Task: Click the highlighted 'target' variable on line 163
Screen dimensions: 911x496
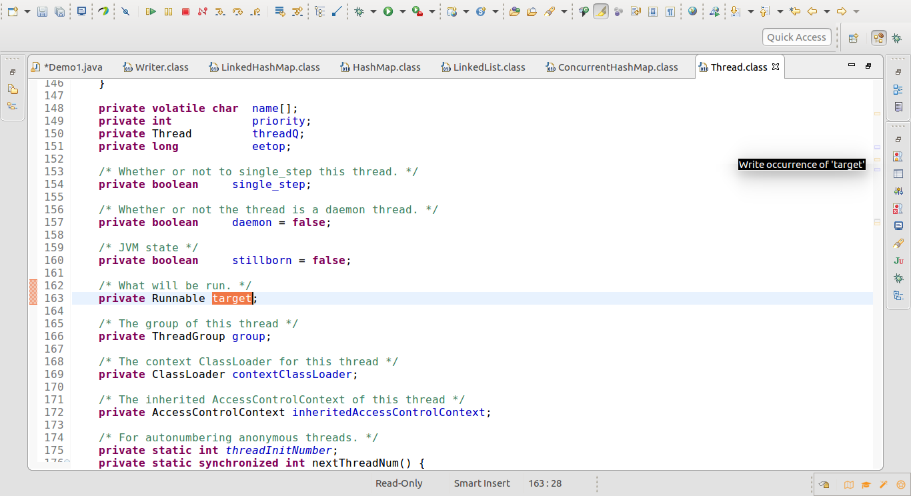Action: [x=232, y=299]
